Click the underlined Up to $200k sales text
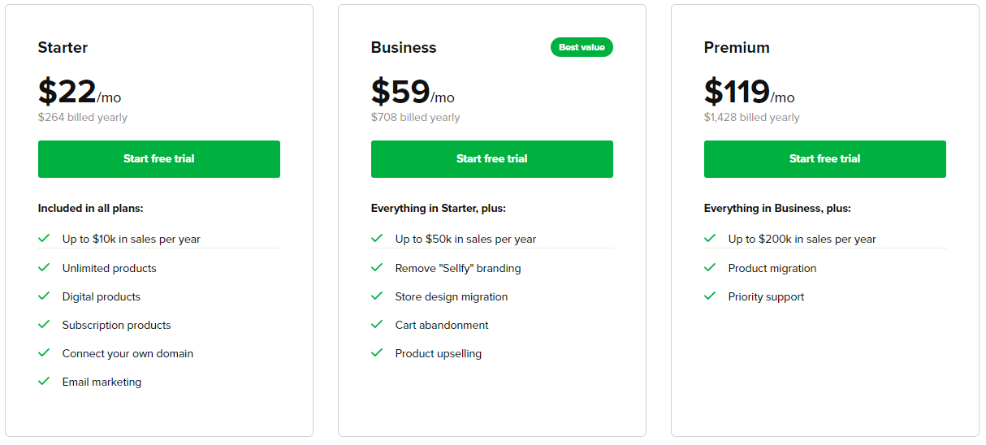Screen dimensions: 986x445 point(802,239)
